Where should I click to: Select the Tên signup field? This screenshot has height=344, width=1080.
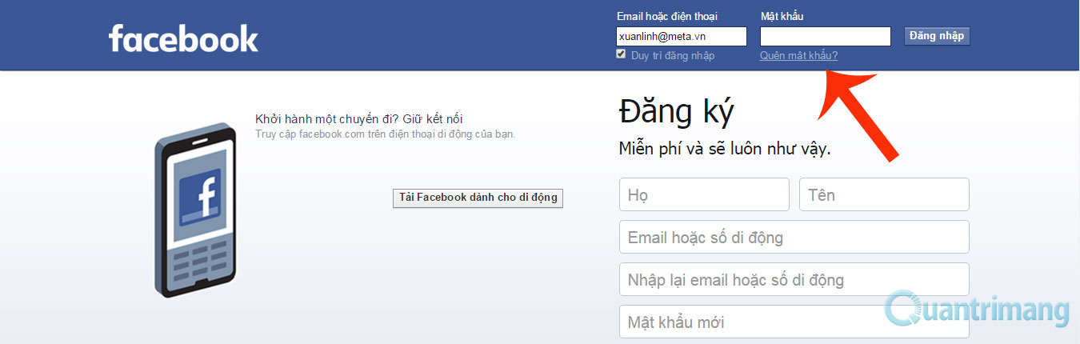(x=884, y=194)
